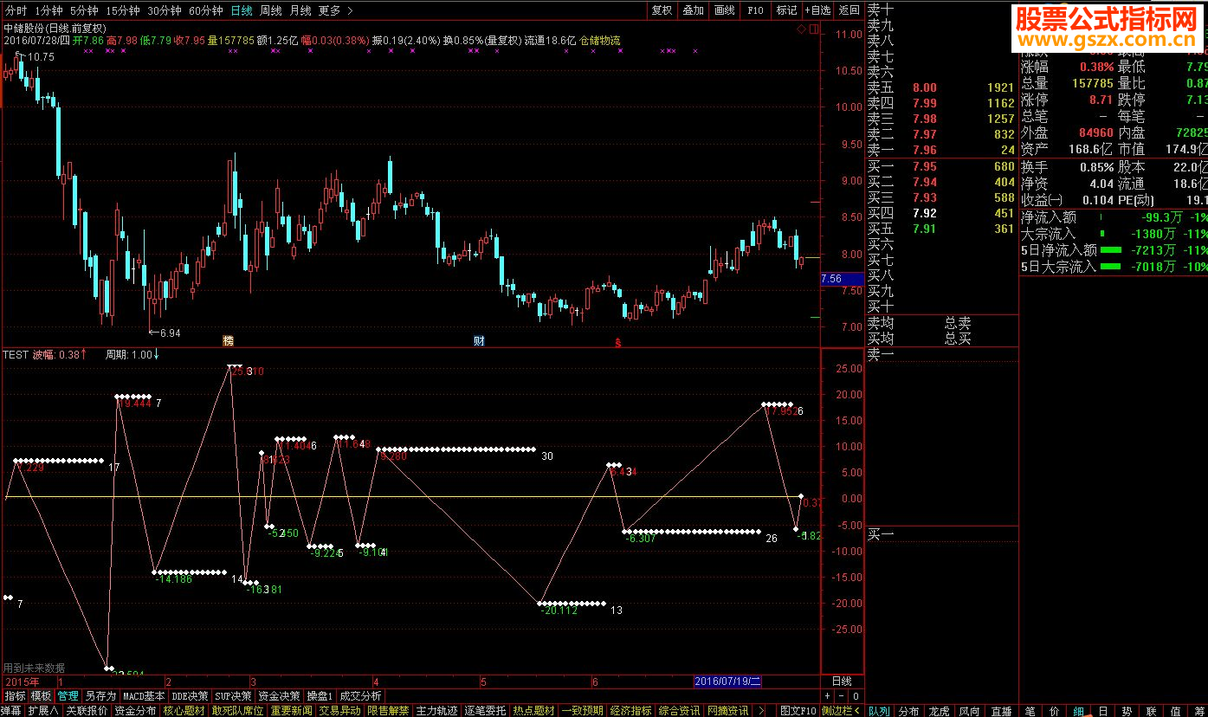
Task: Open the 弹幕 tab at the bottom
Action: tap(11, 711)
